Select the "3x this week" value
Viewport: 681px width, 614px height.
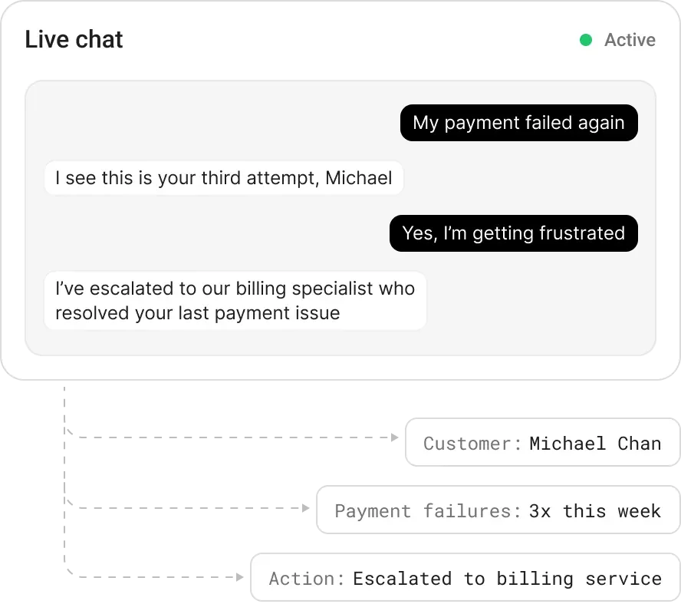point(594,511)
